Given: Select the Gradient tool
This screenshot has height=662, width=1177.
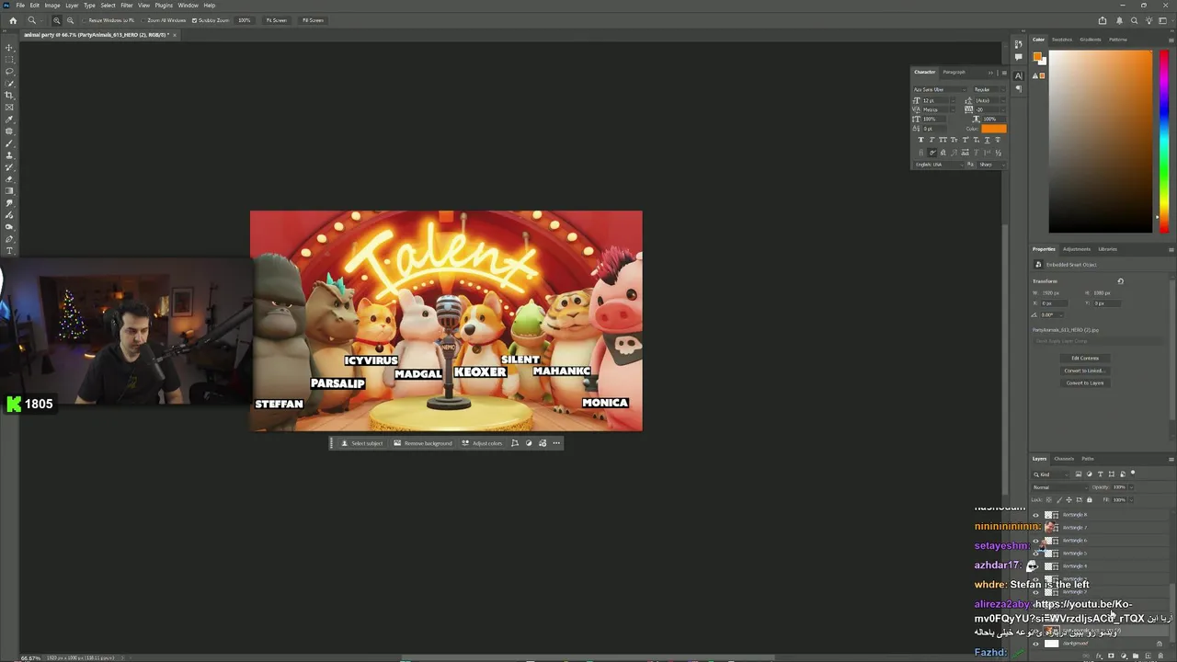Looking at the screenshot, I should 10,191.
